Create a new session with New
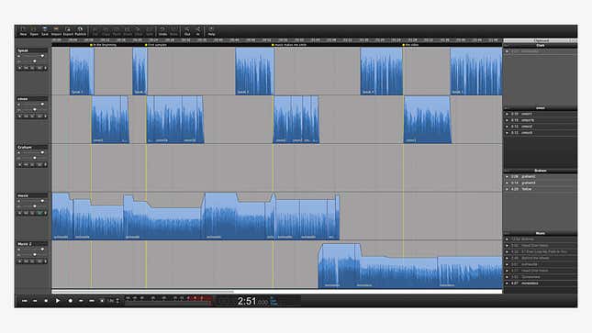 [24, 31]
